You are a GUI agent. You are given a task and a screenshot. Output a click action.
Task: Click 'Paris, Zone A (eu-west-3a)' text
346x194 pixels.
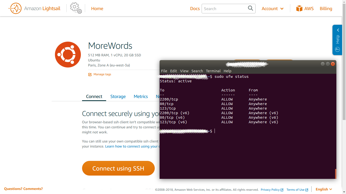coord(109,65)
